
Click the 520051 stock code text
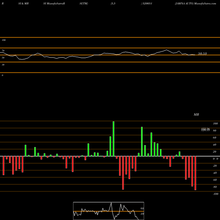[x=147, y=4]
